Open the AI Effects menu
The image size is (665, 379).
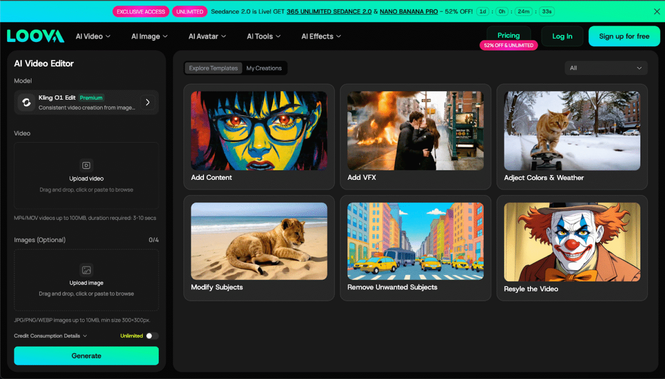pos(321,36)
